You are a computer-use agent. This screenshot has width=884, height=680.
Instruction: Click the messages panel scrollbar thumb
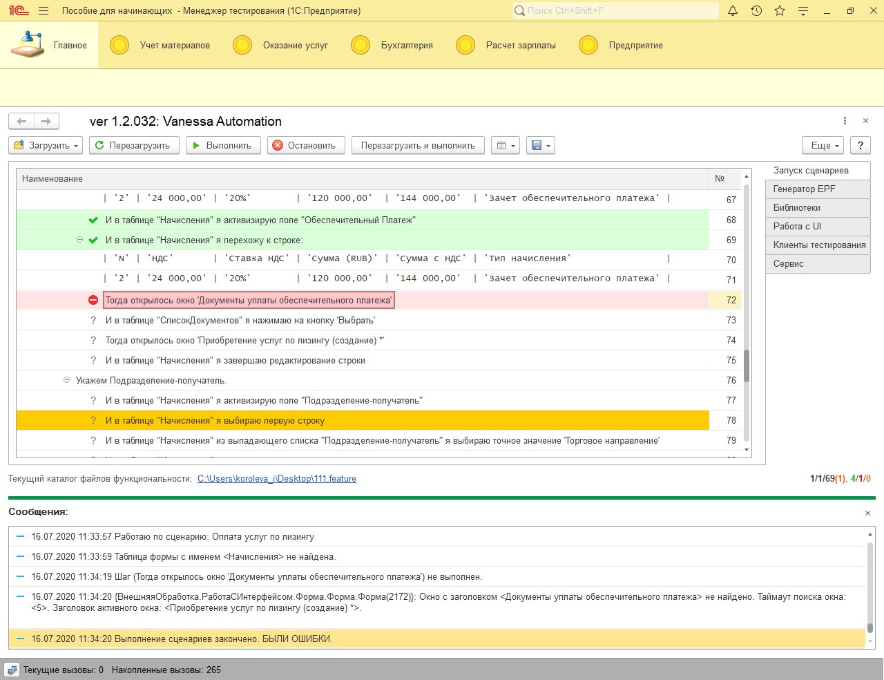[x=870, y=628]
